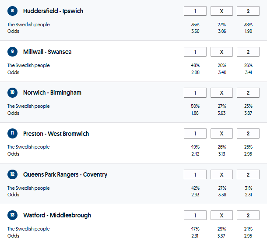This screenshot has width=267, height=245.
Task: Choose X for Queens Park Rangers - Coventry
Action: 221,174
